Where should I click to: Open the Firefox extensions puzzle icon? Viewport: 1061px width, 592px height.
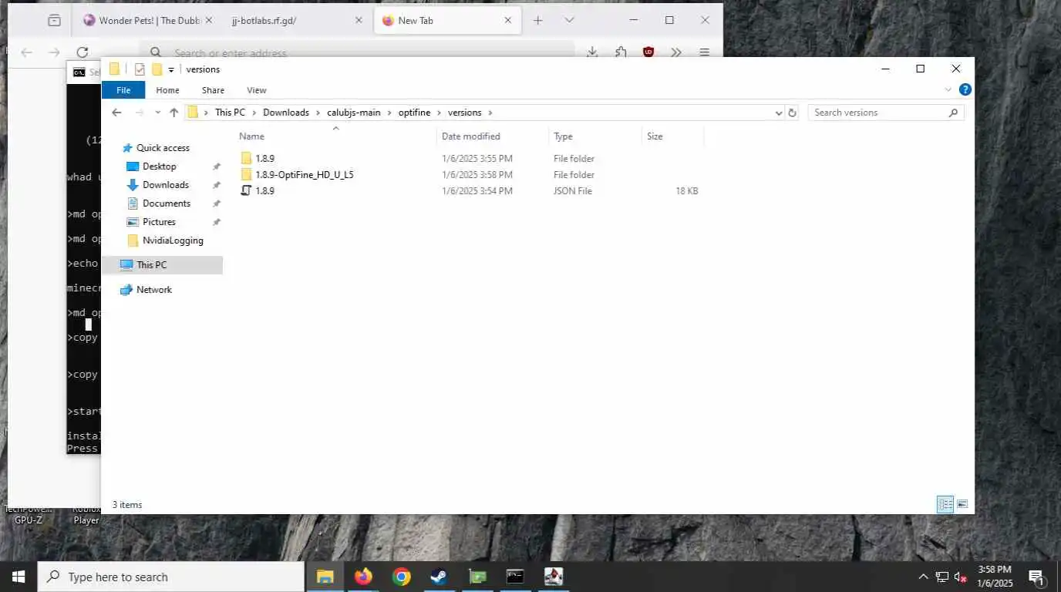click(621, 52)
